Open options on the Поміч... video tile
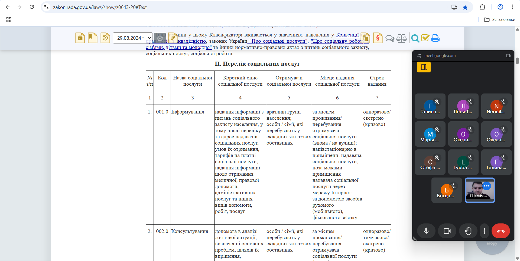Viewport: 520px width, 261px height. (x=487, y=186)
